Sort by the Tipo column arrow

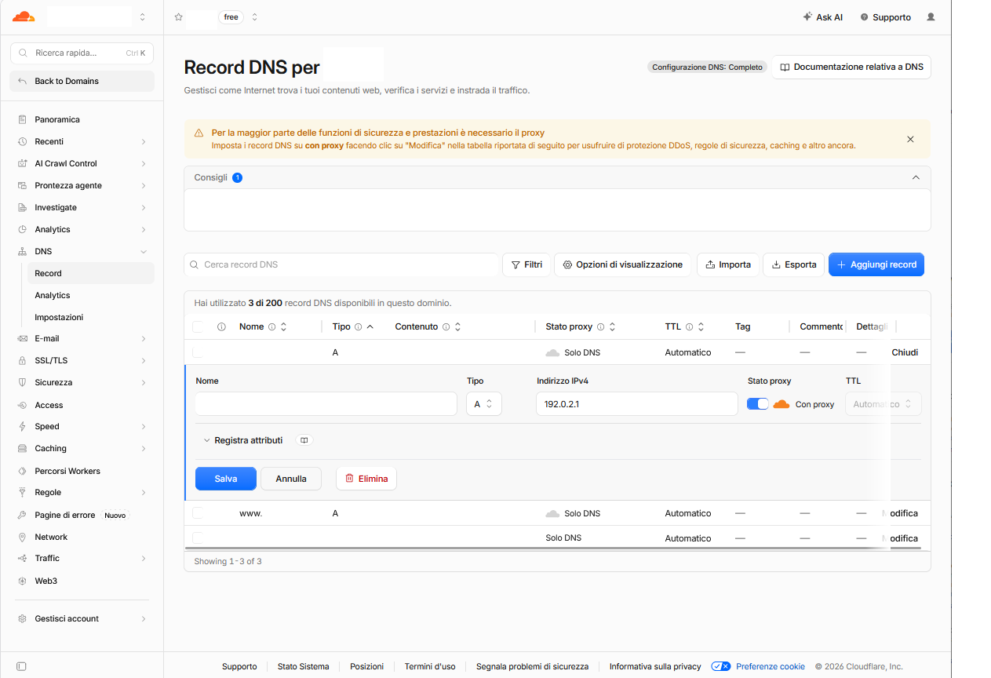click(370, 326)
